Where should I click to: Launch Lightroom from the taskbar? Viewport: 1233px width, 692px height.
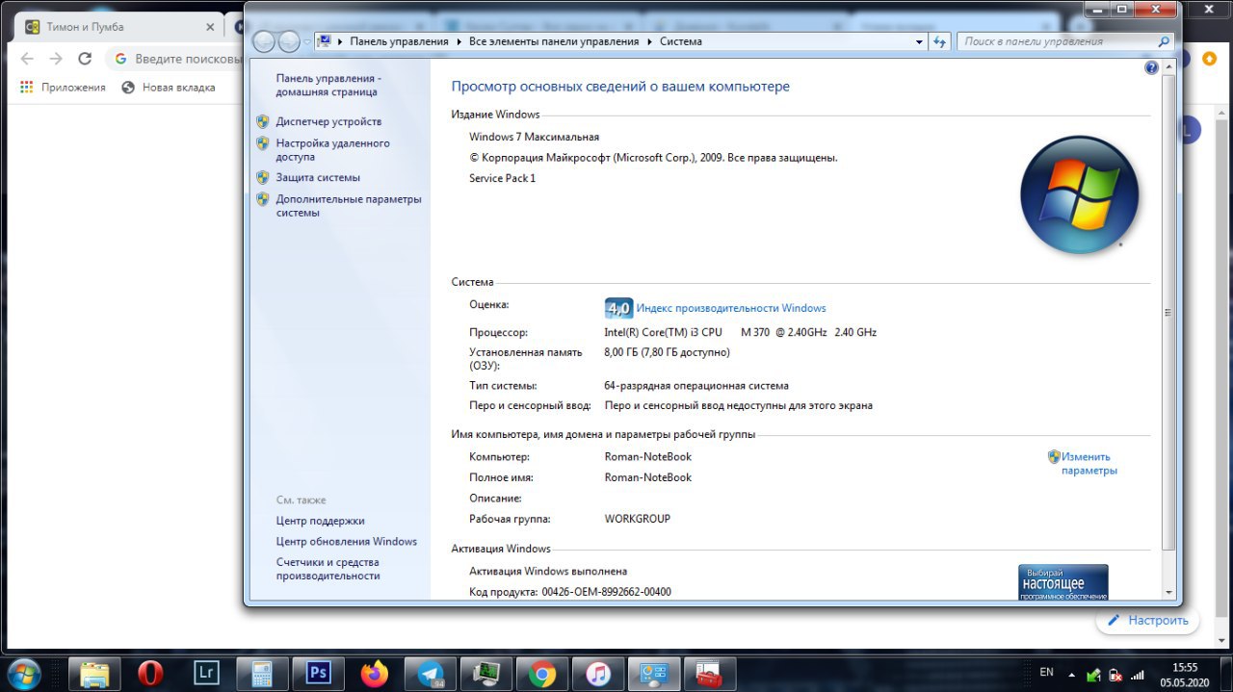click(206, 673)
